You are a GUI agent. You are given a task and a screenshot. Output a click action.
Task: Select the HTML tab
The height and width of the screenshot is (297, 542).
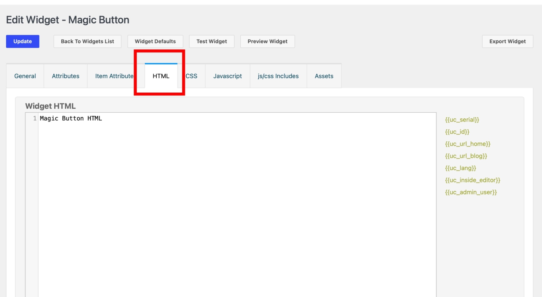[161, 76]
